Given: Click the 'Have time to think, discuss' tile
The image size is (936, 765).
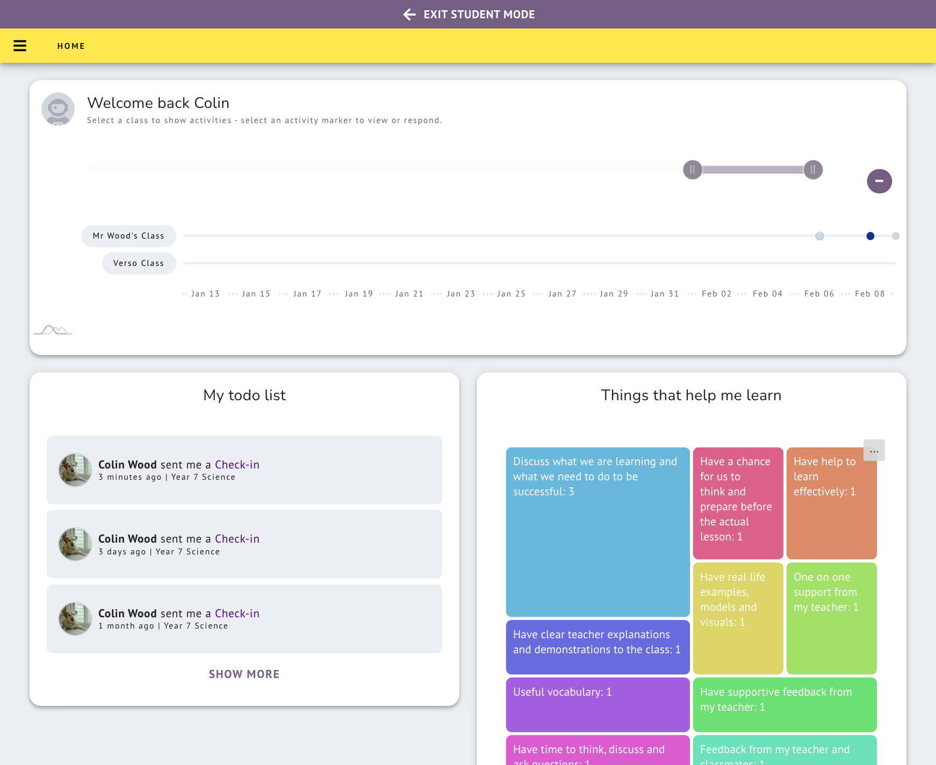Looking at the screenshot, I should [x=597, y=750].
